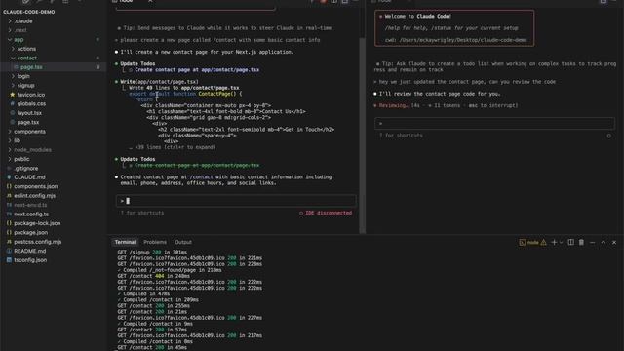The width and height of the screenshot is (624, 351).
Task: Click the icon beside postcss.config.mjs
Action: click(x=9, y=242)
